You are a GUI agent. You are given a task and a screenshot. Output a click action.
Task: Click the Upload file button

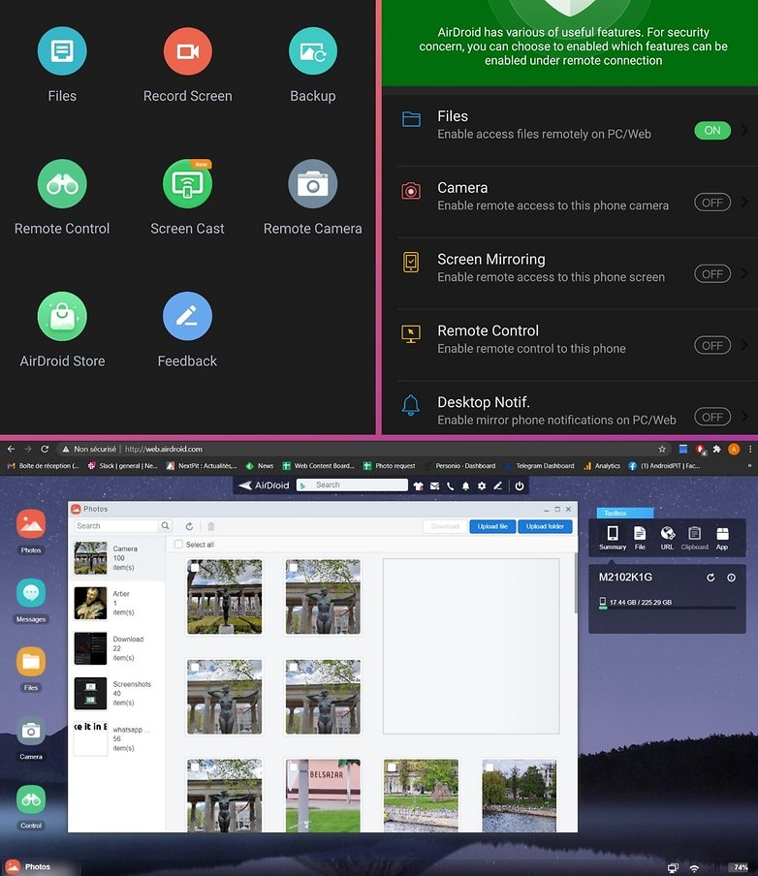[x=492, y=526]
